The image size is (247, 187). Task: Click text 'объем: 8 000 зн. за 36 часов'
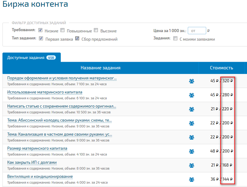pyautogui.click(x=87, y=168)
